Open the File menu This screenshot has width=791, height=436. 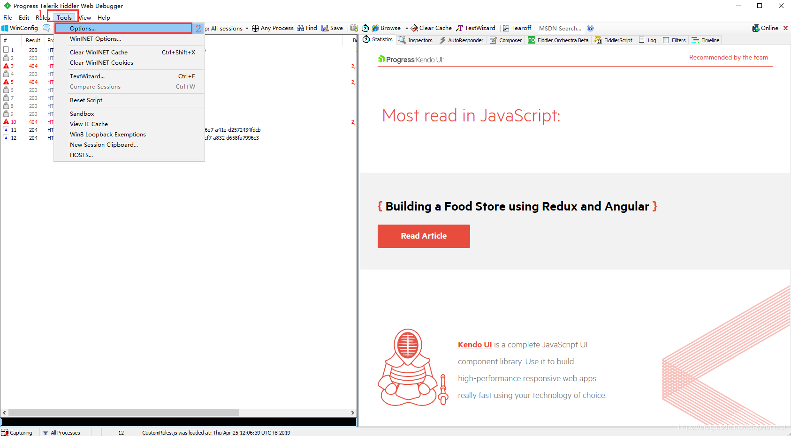coord(8,18)
